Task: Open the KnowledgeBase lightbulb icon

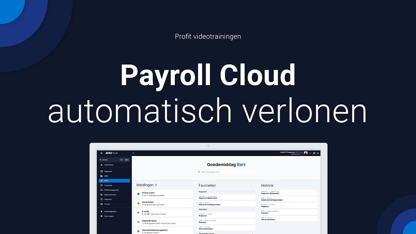Action: tap(101, 211)
